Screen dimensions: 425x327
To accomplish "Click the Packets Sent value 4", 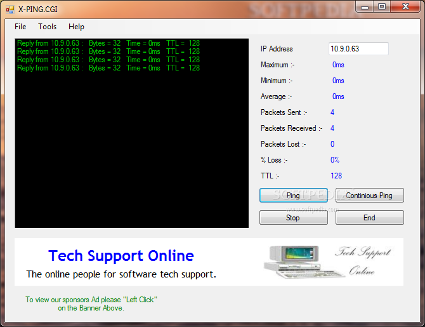I will (x=332, y=112).
